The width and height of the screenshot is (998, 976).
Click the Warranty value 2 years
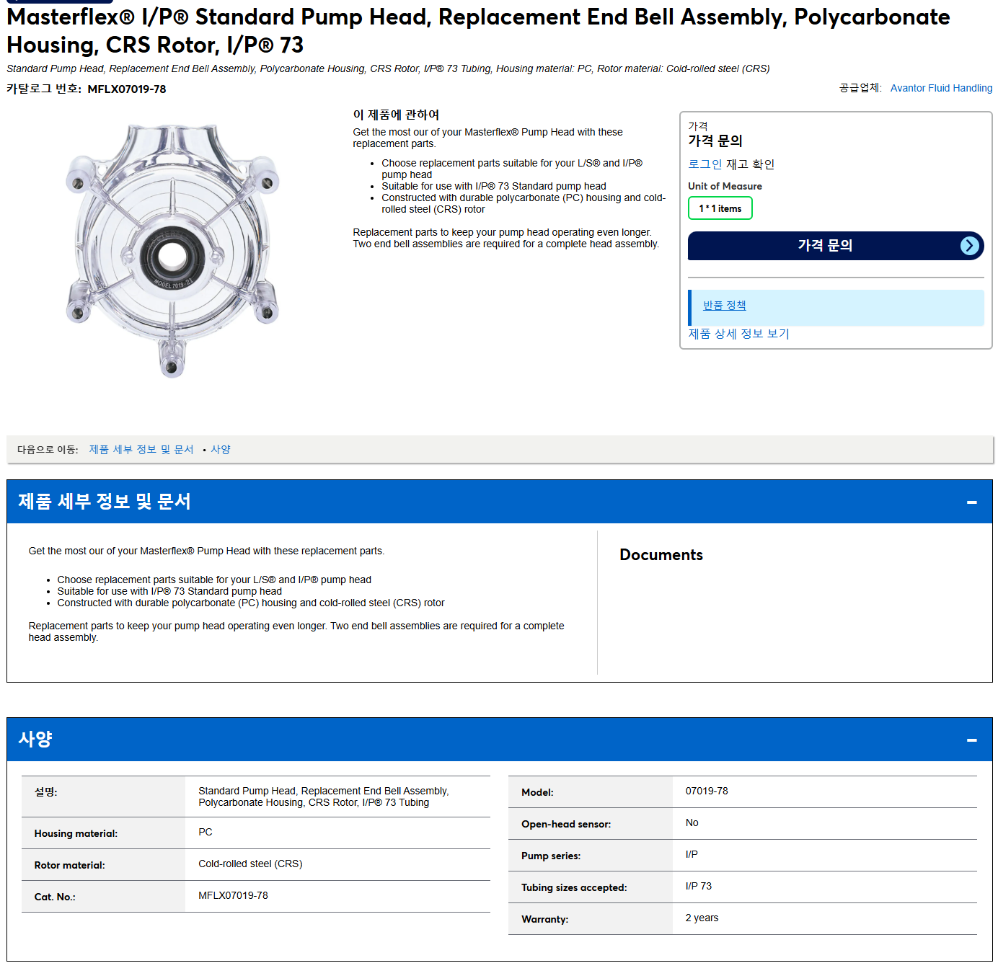702,918
